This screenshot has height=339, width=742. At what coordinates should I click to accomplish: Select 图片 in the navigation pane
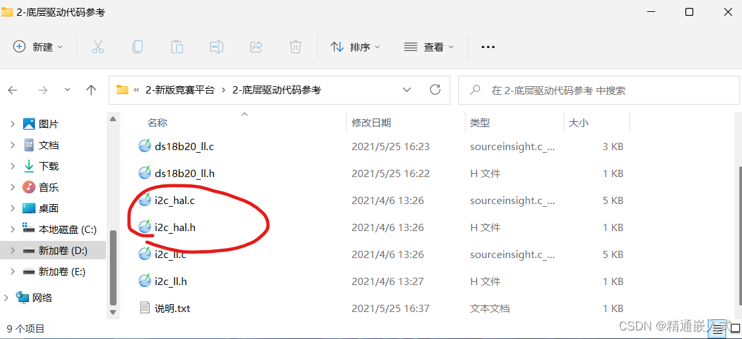pos(48,124)
